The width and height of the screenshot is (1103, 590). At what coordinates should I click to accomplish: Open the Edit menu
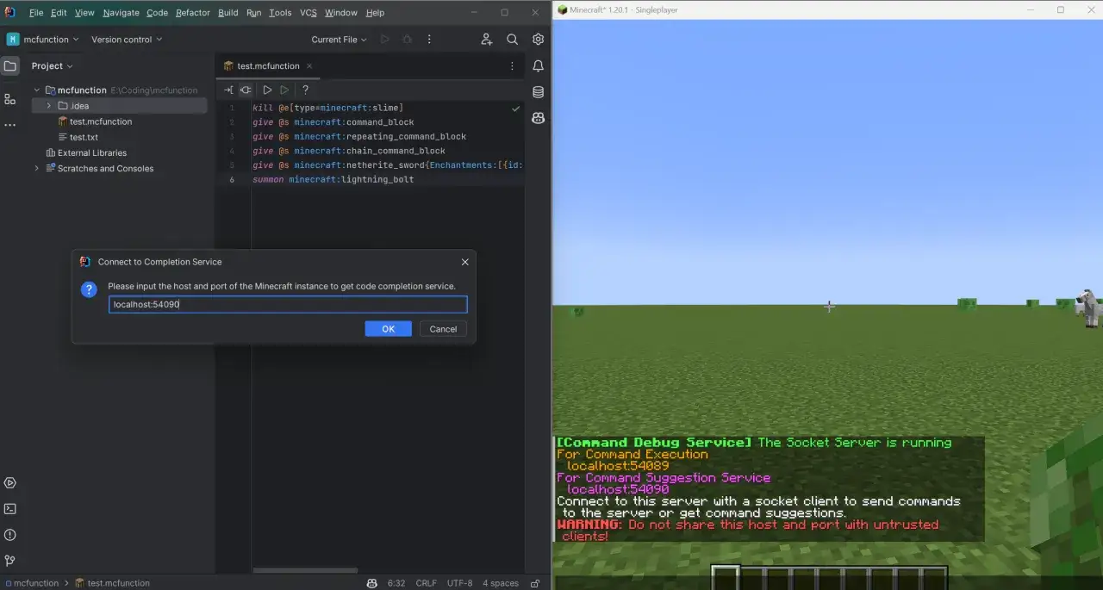[x=59, y=13]
